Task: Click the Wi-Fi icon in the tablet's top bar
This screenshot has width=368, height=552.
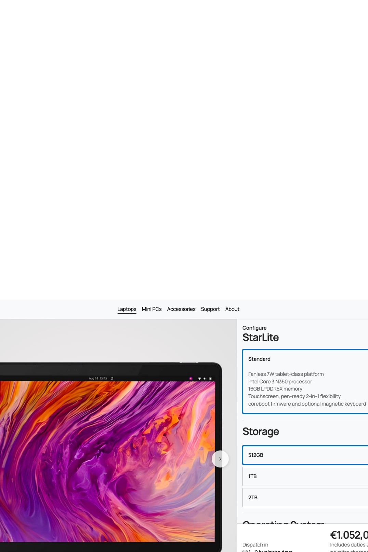Action: click(199, 378)
